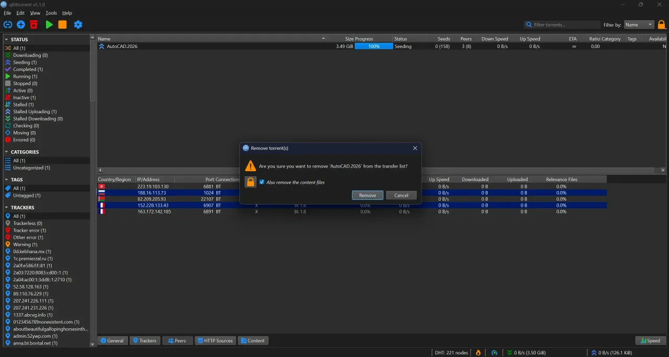Image resolution: width=669 pixels, height=357 pixels.
Task: Open the Content tab
Action: point(253,341)
